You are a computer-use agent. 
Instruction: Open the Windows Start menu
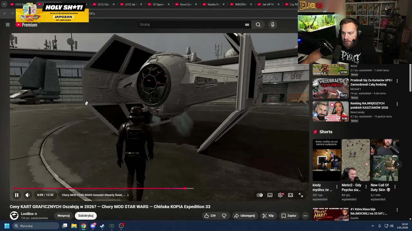click(7, 226)
